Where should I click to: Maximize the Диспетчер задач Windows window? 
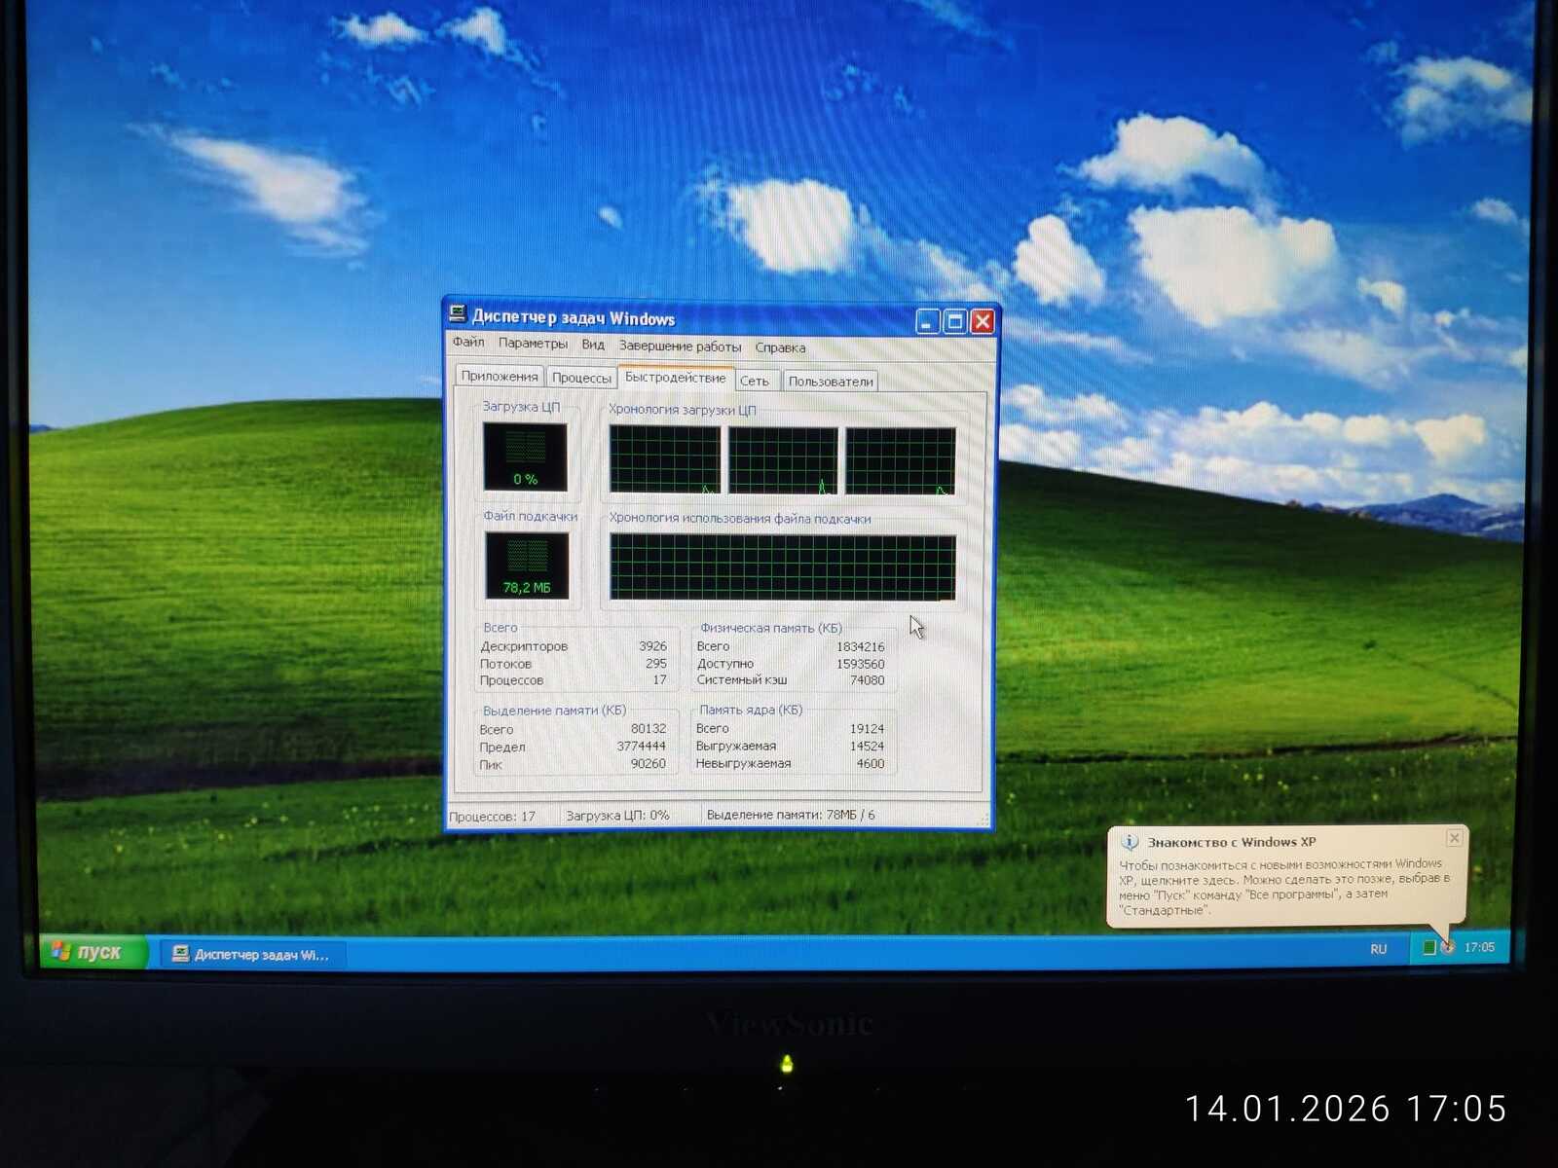(x=955, y=321)
